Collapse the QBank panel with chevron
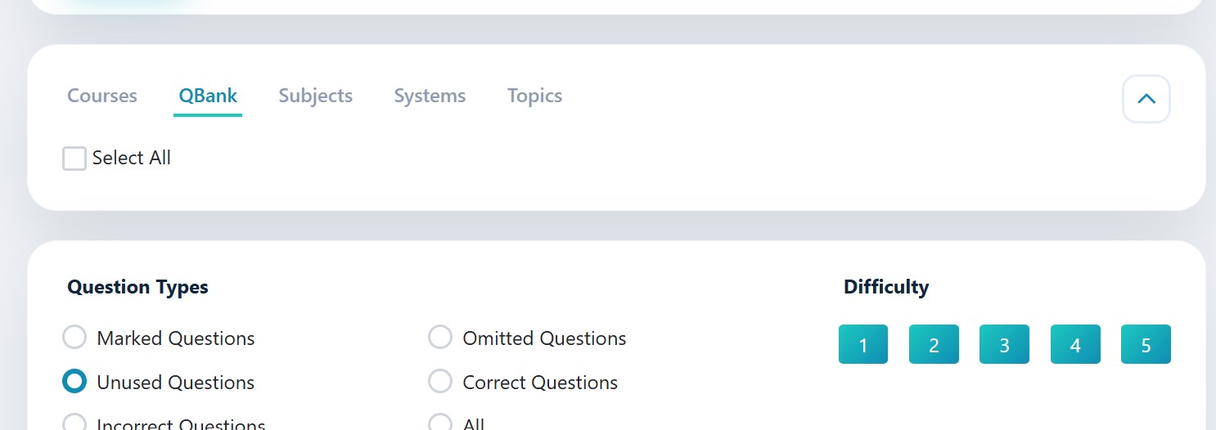The width and height of the screenshot is (1216, 430). click(1146, 99)
